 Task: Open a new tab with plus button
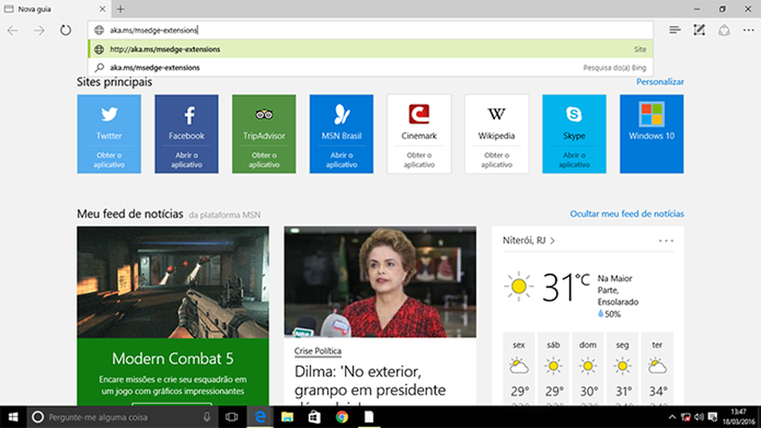click(x=121, y=8)
